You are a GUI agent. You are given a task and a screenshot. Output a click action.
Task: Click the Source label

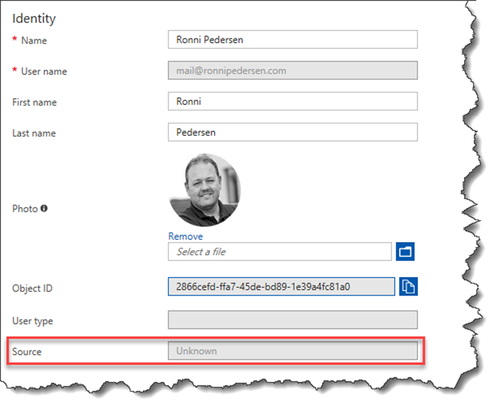pos(27,352)
